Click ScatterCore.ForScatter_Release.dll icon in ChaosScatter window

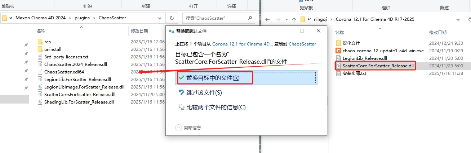(40, 94)
